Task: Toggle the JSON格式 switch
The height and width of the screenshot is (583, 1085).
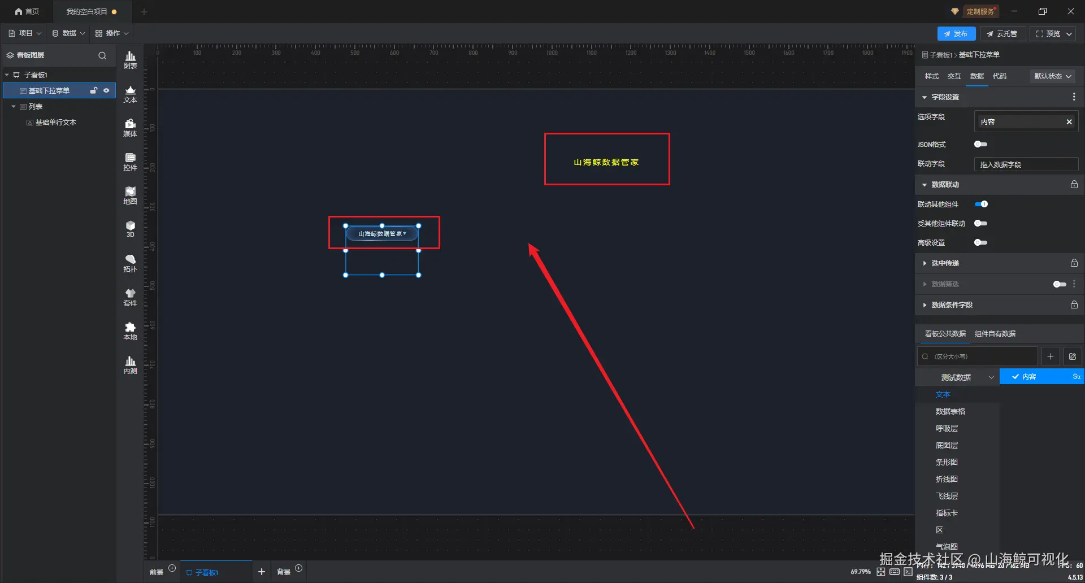Action: coord(980,145)
